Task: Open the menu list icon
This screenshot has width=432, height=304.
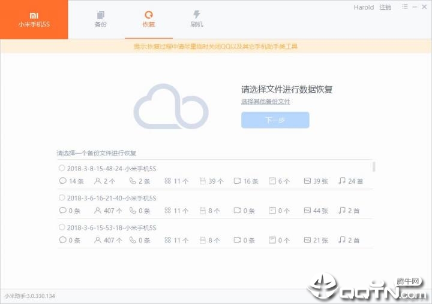Action: [404, 7]
